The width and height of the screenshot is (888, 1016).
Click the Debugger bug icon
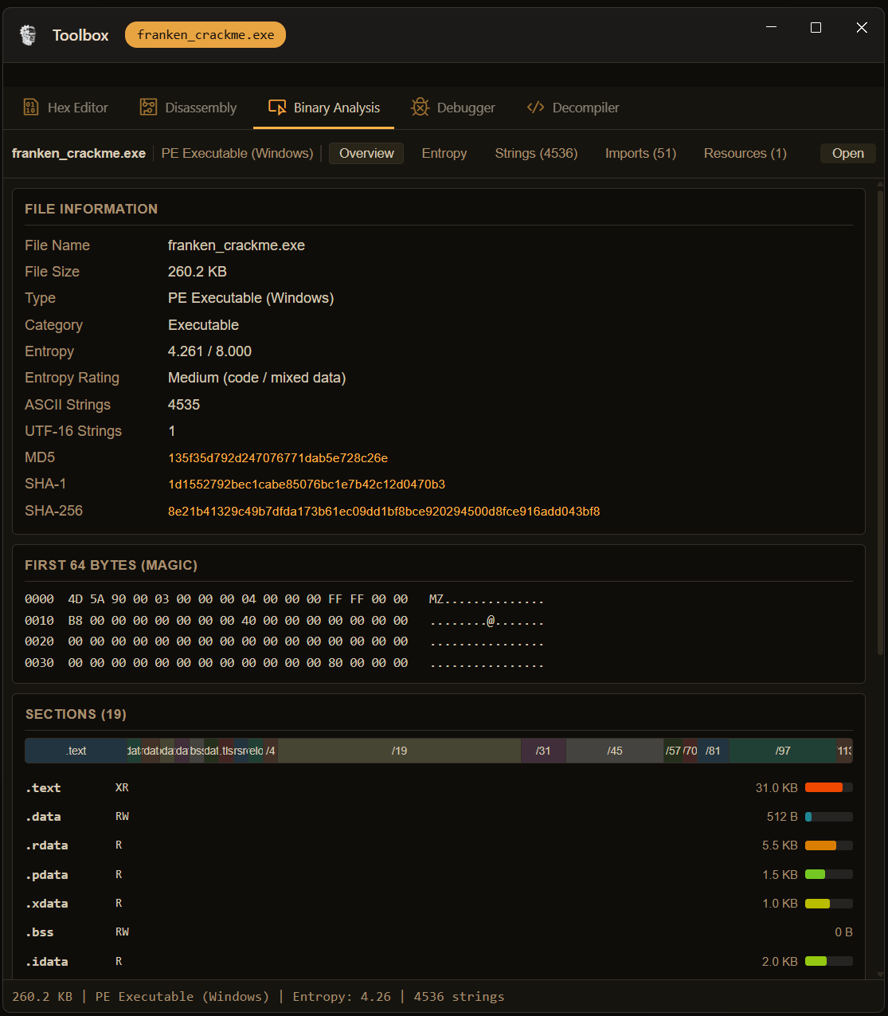420,108
